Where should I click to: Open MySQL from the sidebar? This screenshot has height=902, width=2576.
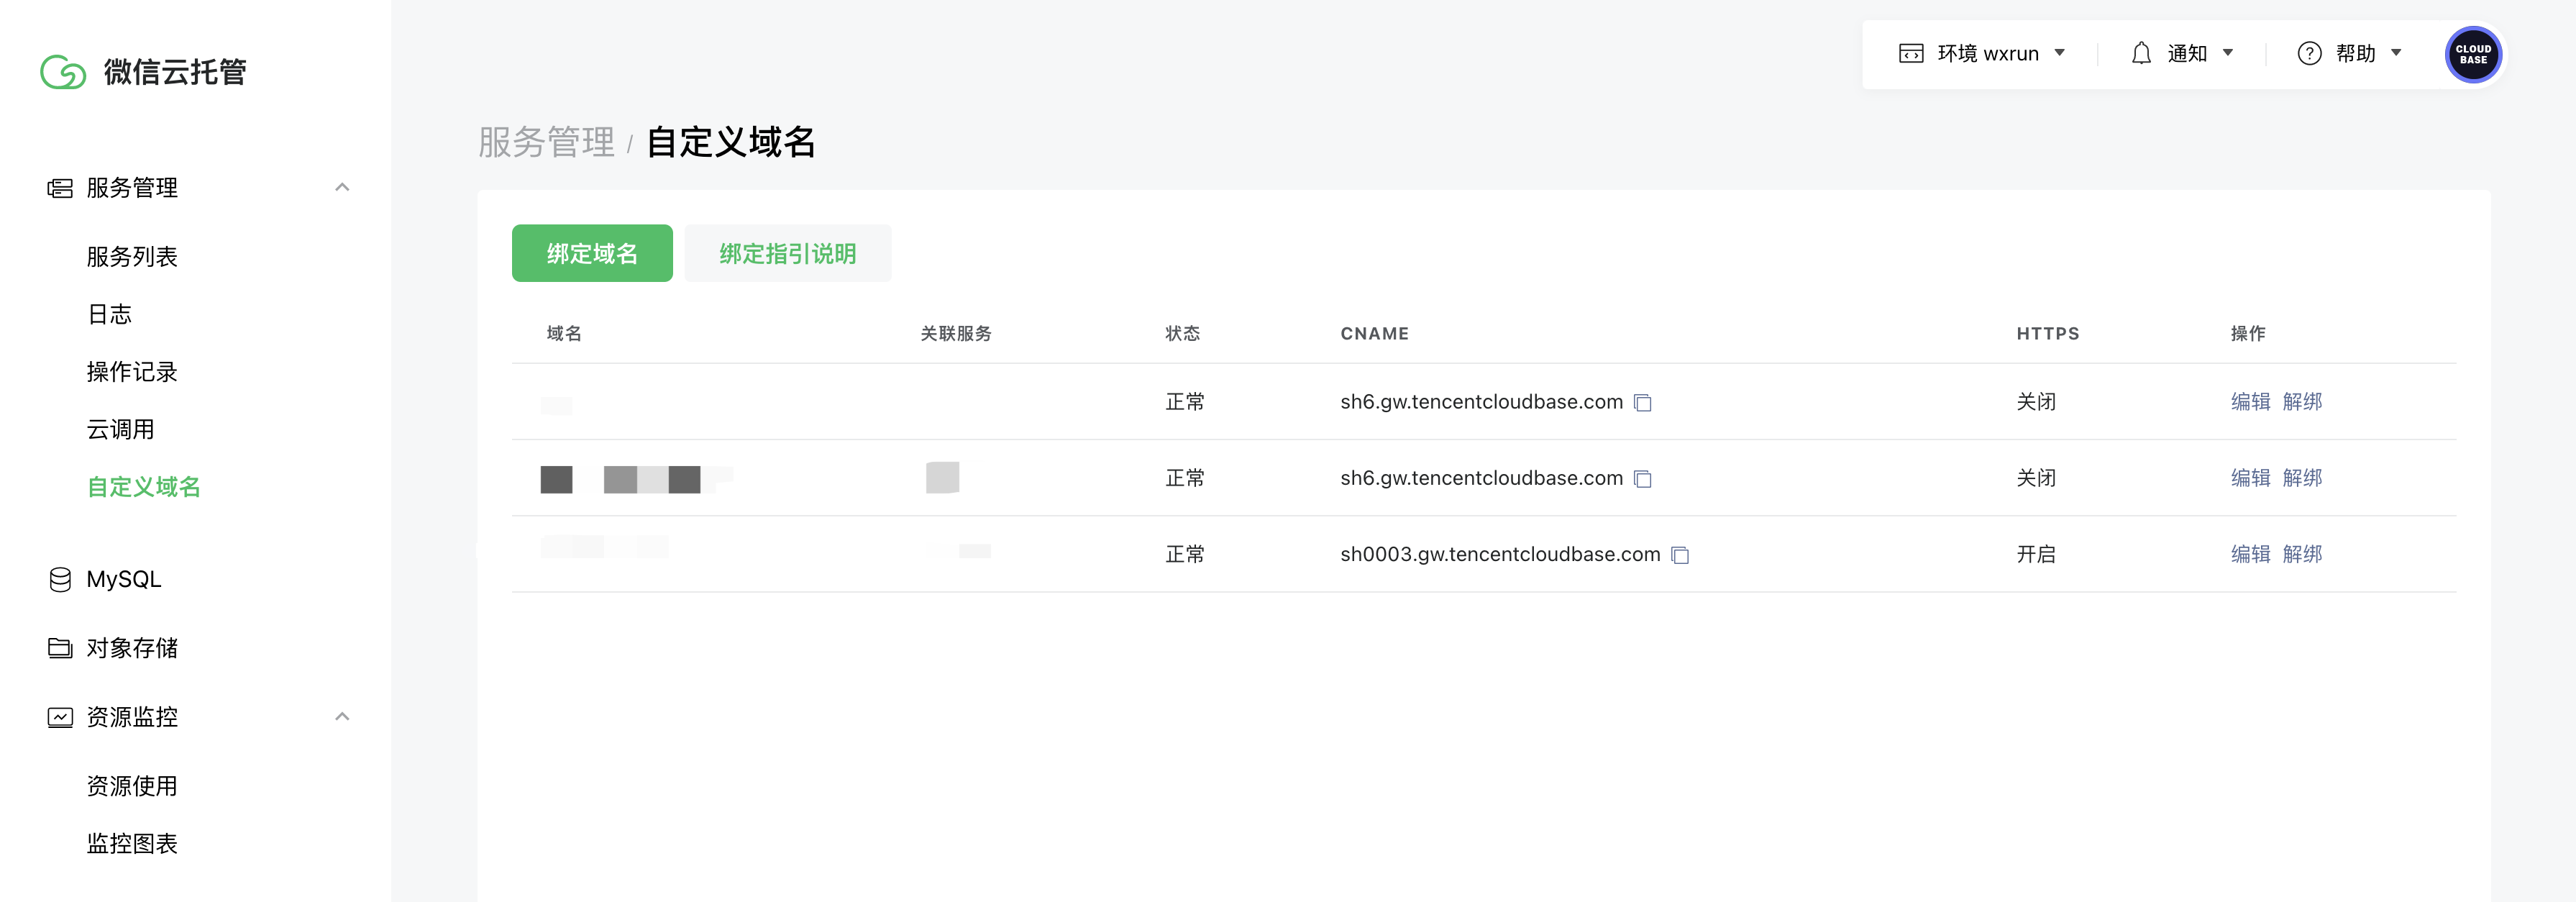tap(123, 579)
